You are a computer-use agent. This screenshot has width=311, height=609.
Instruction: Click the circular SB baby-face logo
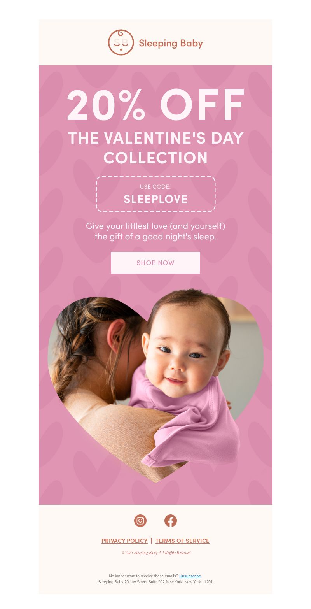[x=121, y=42]
